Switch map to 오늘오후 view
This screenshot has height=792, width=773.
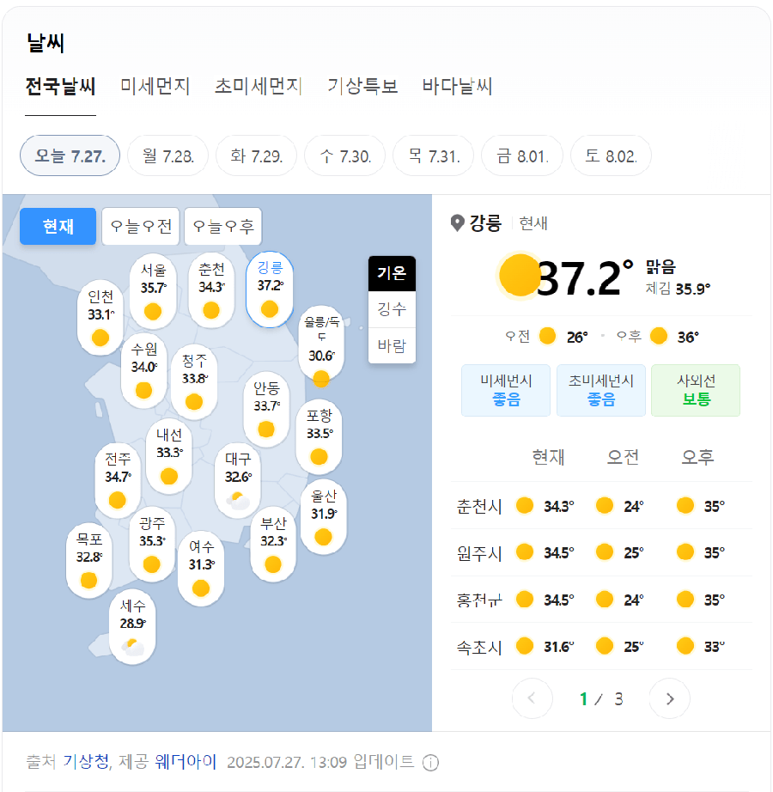click(223, 226)
